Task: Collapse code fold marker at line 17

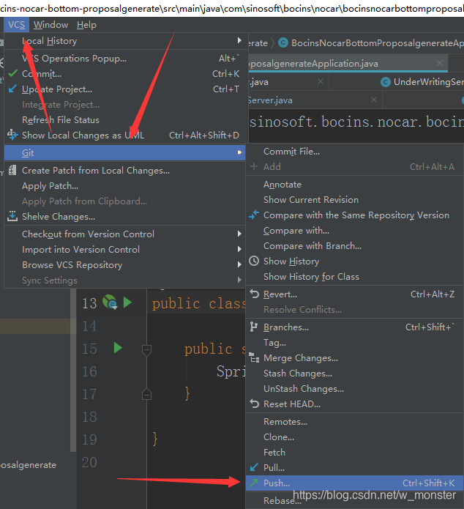Action: click(146, 394)
